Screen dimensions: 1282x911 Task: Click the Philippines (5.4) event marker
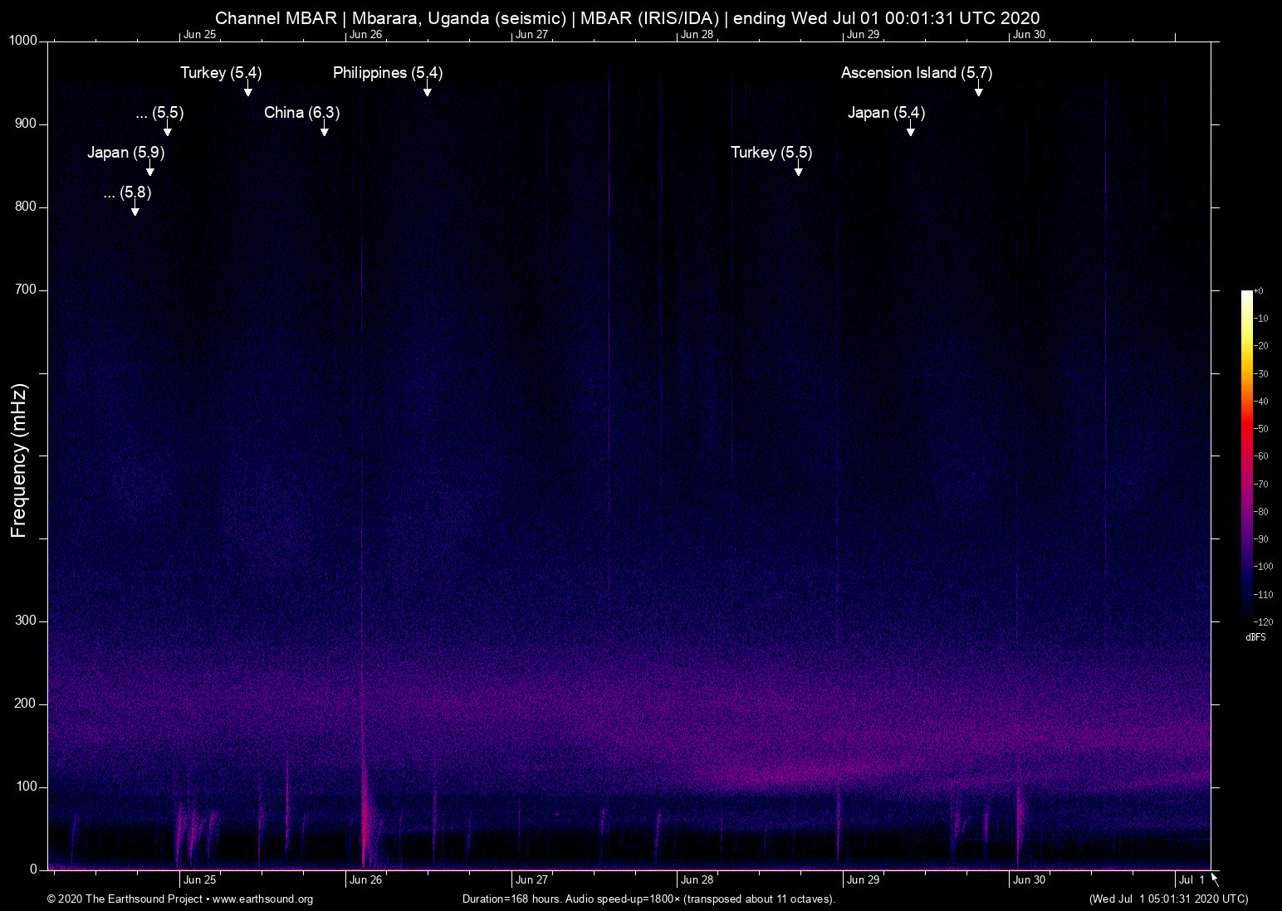tap(428, 90)
